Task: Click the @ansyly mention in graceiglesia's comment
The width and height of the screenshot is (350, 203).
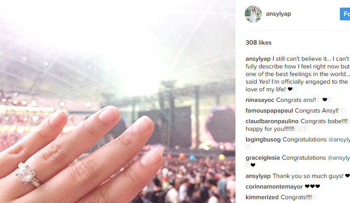Action: coord(339,158)
